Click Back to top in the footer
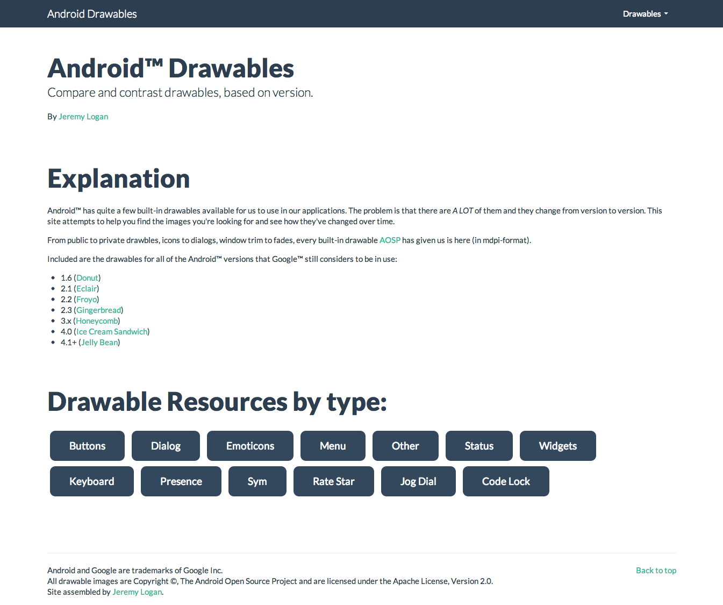The height and width of the screenshot is (605, 723). [656, 570]
